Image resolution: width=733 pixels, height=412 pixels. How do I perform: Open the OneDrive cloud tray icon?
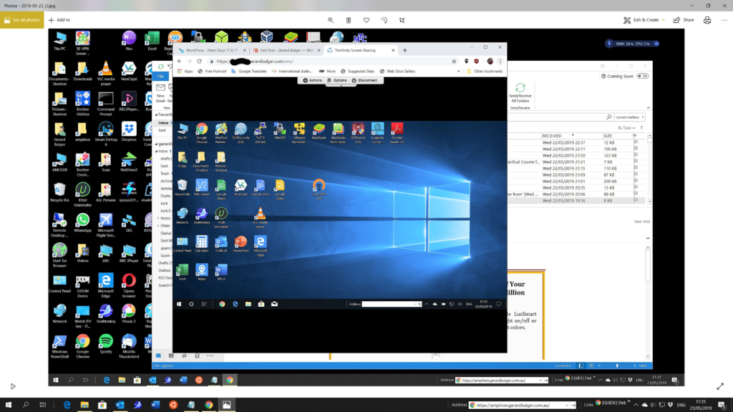645,405
